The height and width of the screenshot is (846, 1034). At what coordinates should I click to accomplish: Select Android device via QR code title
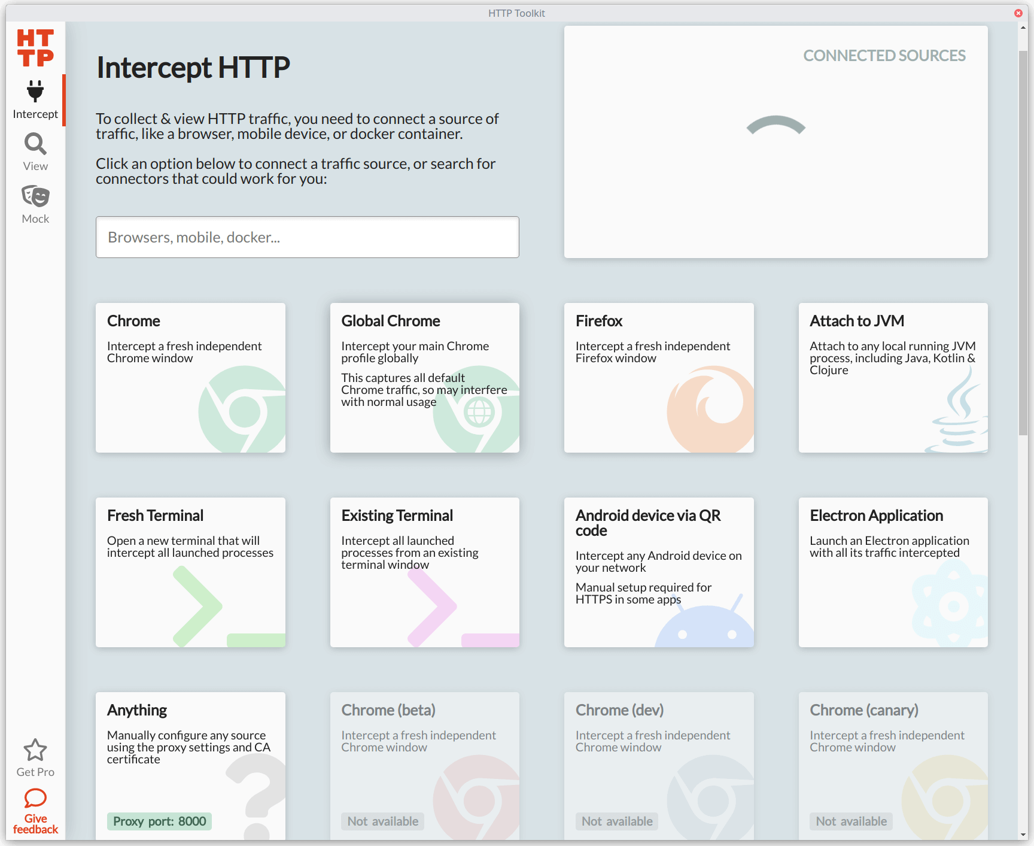tap(648, 523)
